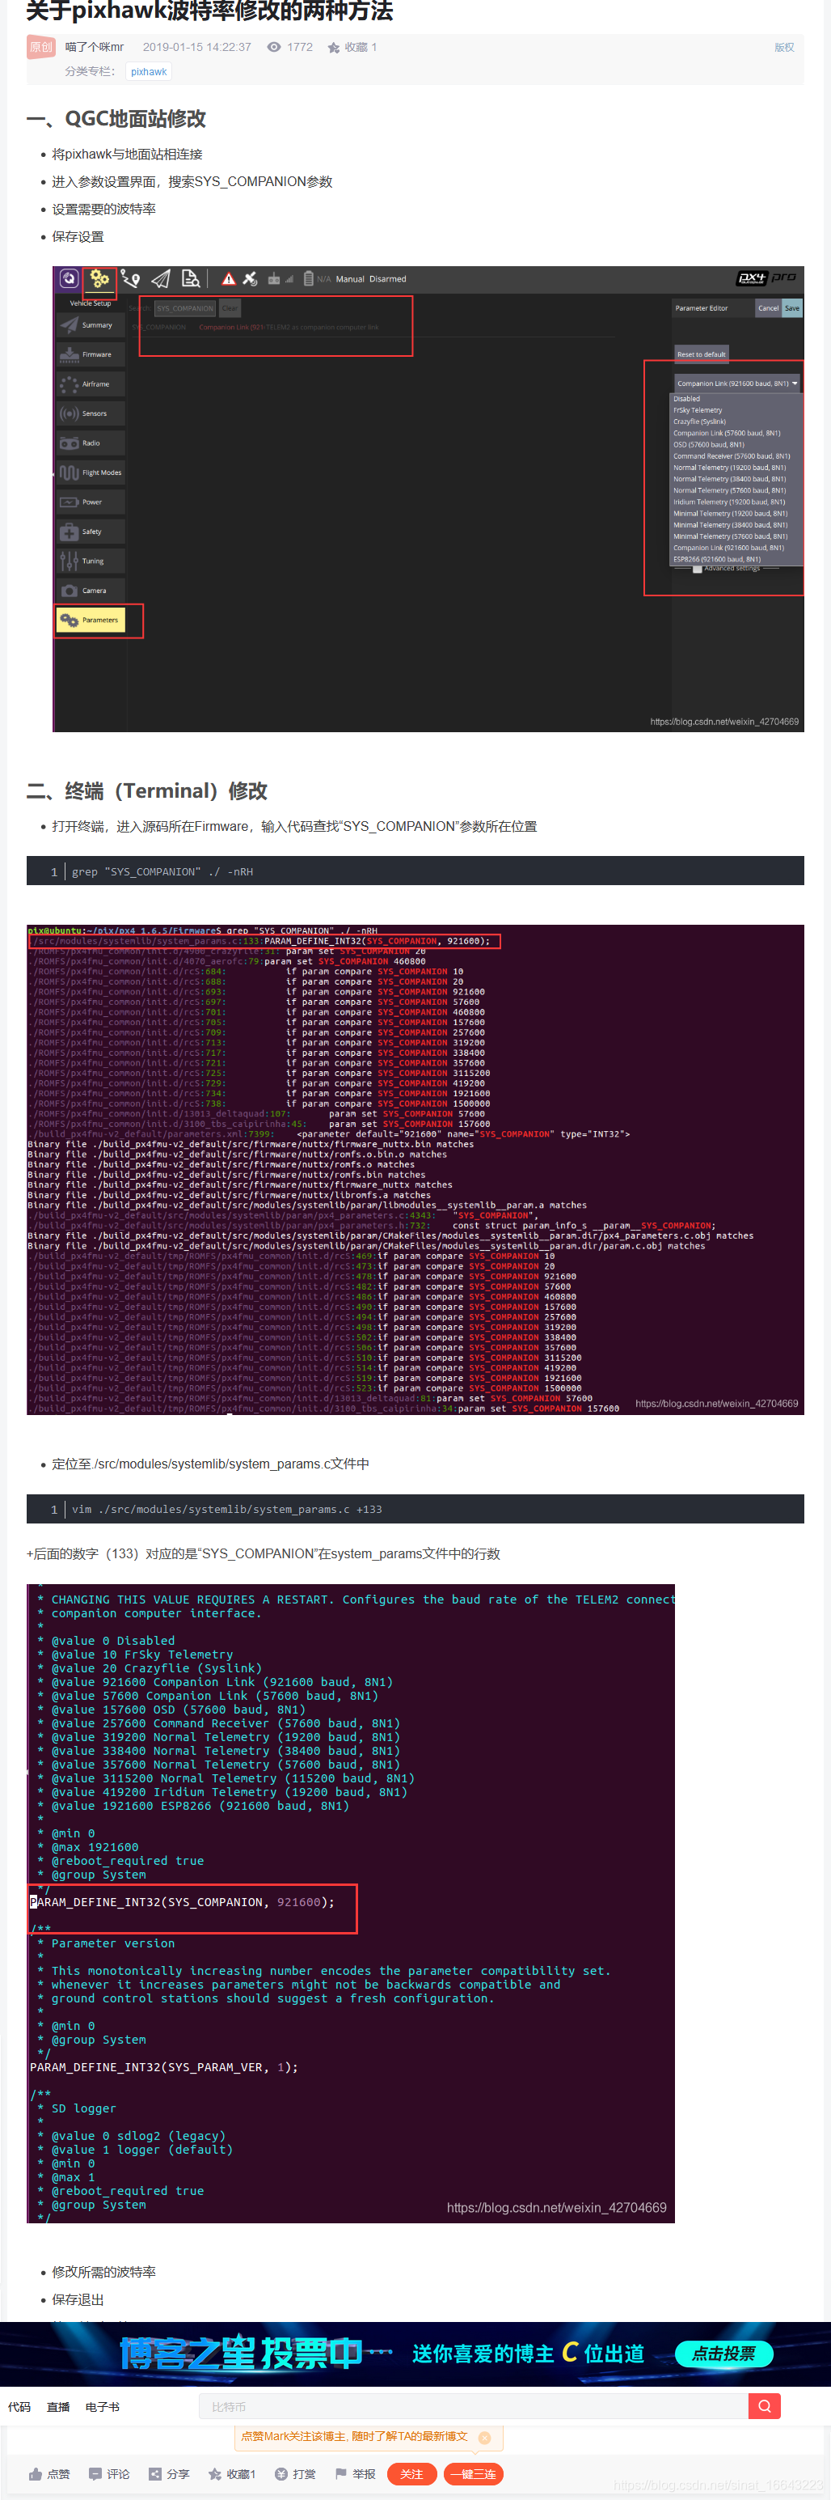Open Flight Modes in QGC sidebar
This screenshot has width=831, height=2500.
coord(91,473)
